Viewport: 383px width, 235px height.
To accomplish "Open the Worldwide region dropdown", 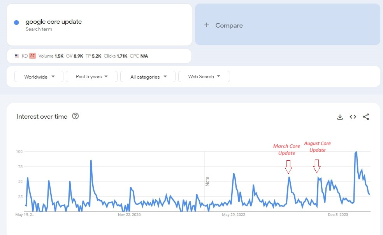I will pos(39,77).
